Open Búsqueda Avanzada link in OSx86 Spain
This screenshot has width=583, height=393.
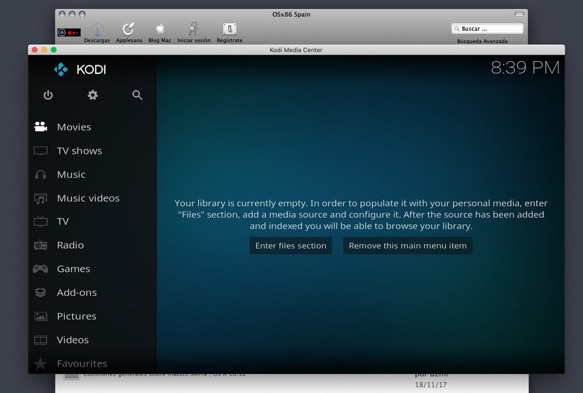(482, 41)
